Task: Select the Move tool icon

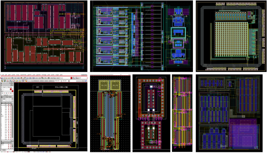Action: click(x=12, y=78)
